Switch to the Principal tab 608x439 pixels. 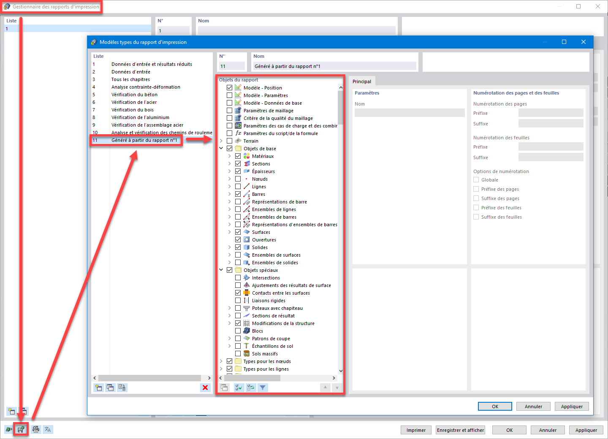point(362,81)
